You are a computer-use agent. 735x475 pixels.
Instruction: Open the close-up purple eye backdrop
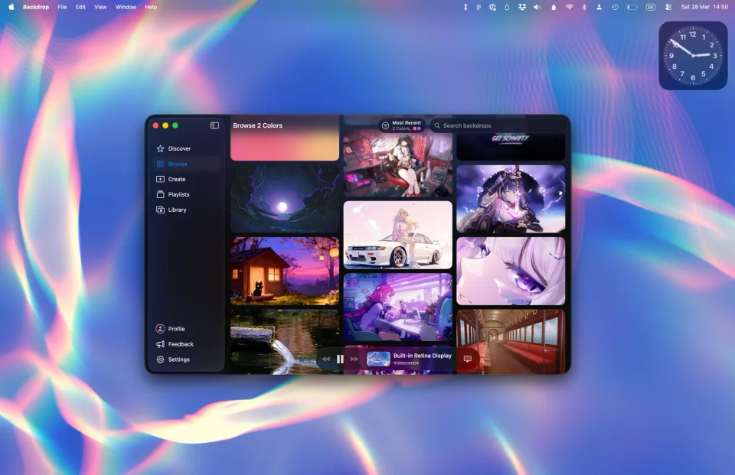click(511, 272)
